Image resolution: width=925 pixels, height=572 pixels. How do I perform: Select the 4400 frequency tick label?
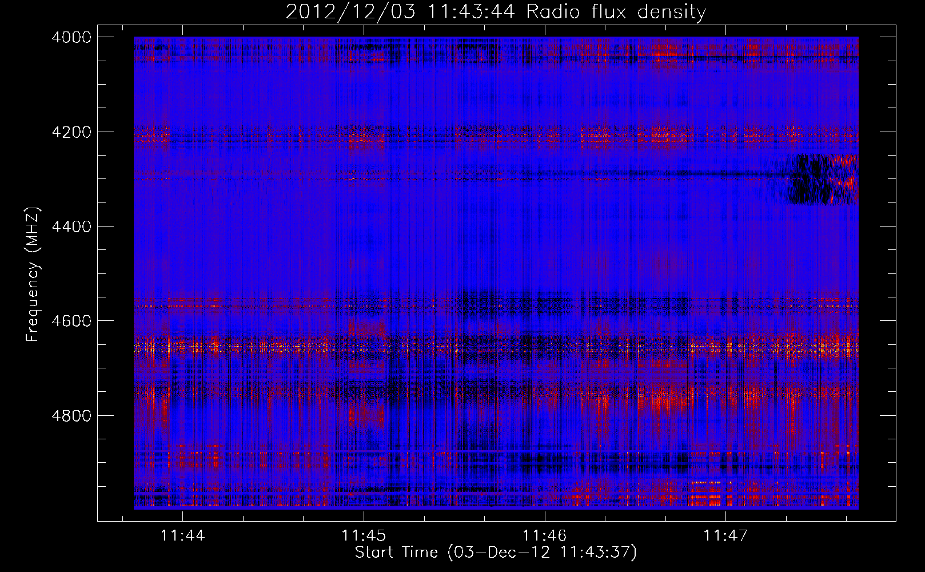click(71, 227)
